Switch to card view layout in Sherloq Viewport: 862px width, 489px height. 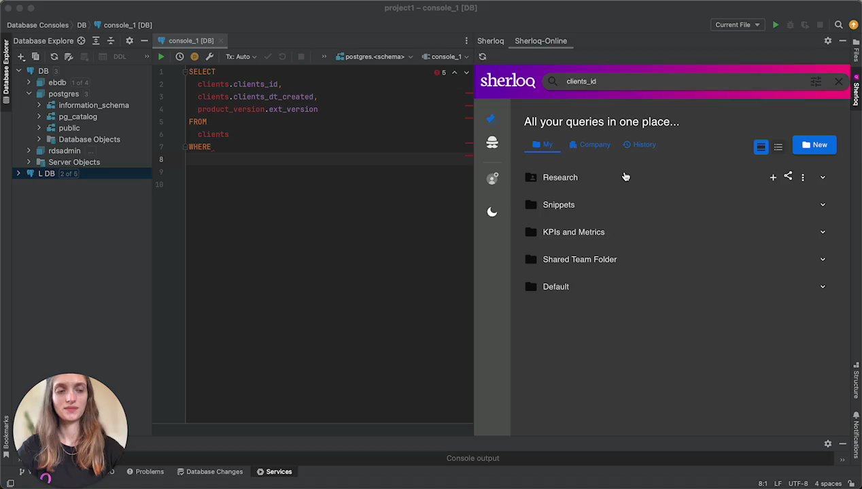[761, 147]
